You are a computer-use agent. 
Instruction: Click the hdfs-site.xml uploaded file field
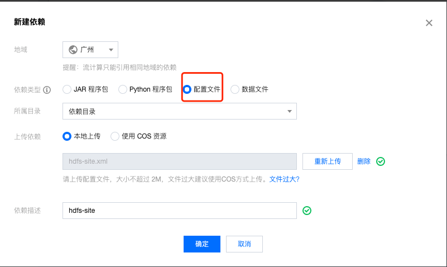tap(180, 161)
